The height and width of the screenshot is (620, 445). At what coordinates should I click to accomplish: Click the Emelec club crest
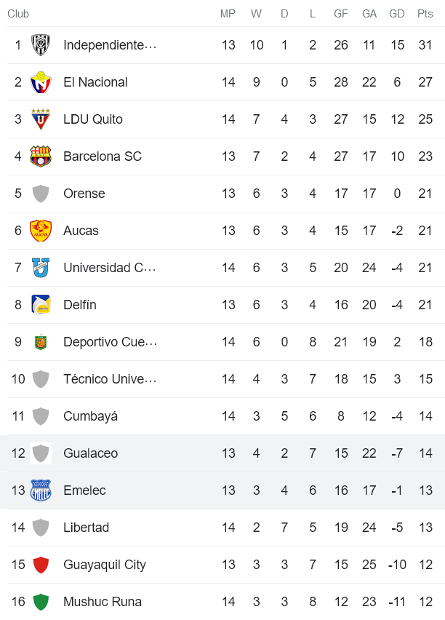click(41, 490)
